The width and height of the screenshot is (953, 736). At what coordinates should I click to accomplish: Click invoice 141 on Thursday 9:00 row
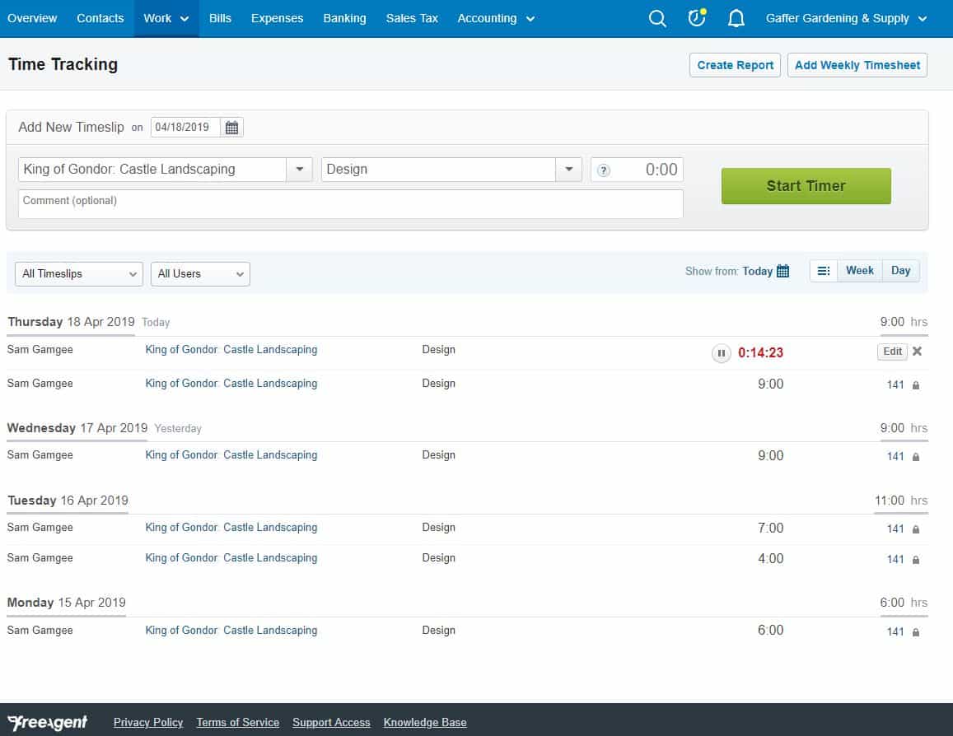click(895, 385)
